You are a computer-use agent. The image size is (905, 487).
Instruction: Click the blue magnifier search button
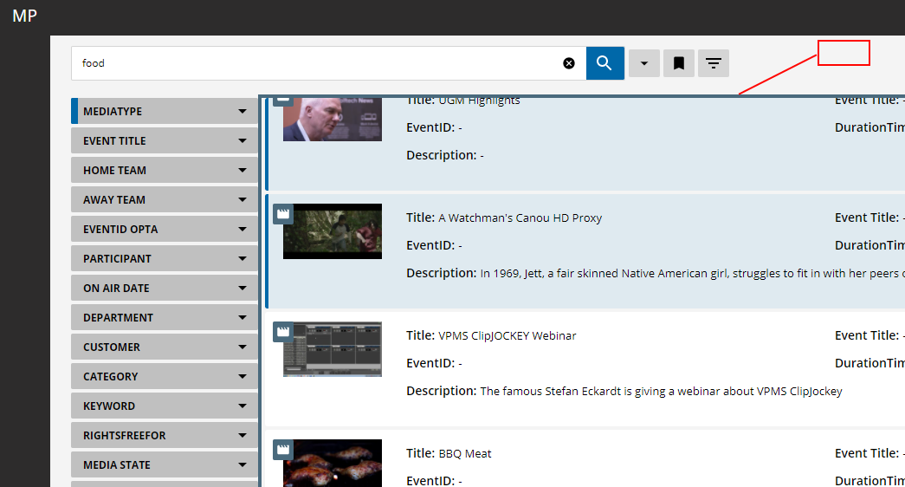(x=604, y=63)
